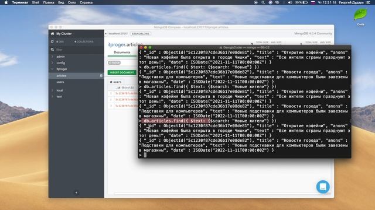Screen dimensions: 375x210
Task: Click the plus button to create database
Action: pyautogui.click(x=76, y=192)
